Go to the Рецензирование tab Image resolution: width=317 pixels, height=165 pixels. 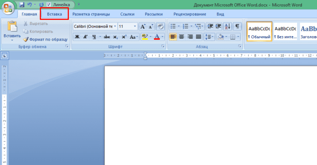190,14
